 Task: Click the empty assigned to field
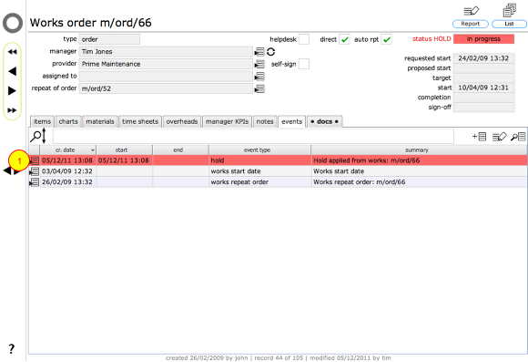click(166, 77)
